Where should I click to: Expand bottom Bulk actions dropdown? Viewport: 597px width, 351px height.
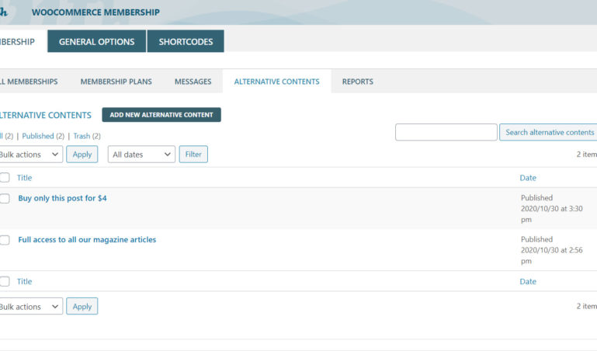(x=30, y=306)
